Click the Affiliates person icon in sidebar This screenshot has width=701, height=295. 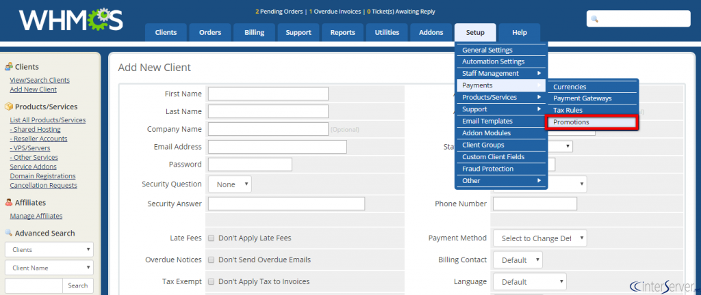pyautogui.click(x=8, y=203)
